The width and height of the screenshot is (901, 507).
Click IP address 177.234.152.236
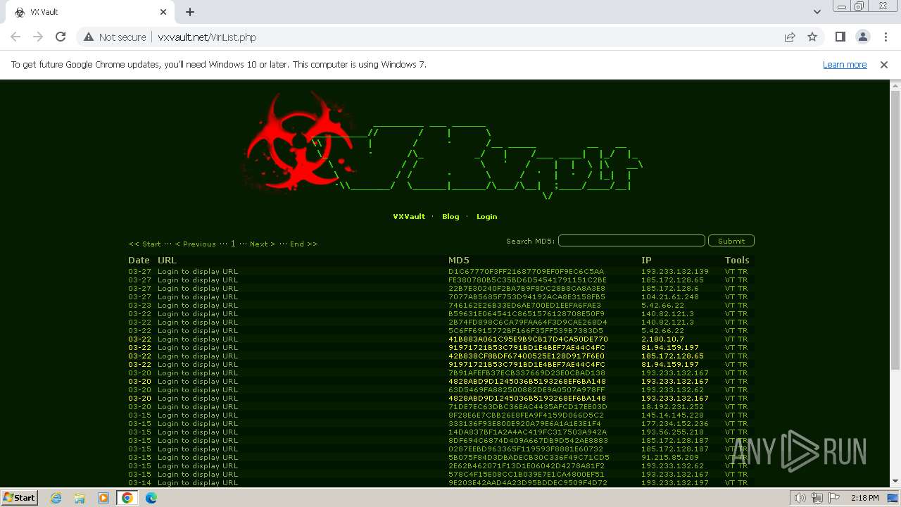point(675,423)
